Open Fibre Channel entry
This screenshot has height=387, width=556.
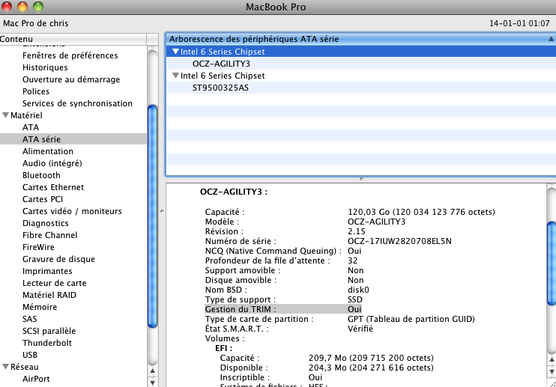click(x=49, y=236)
